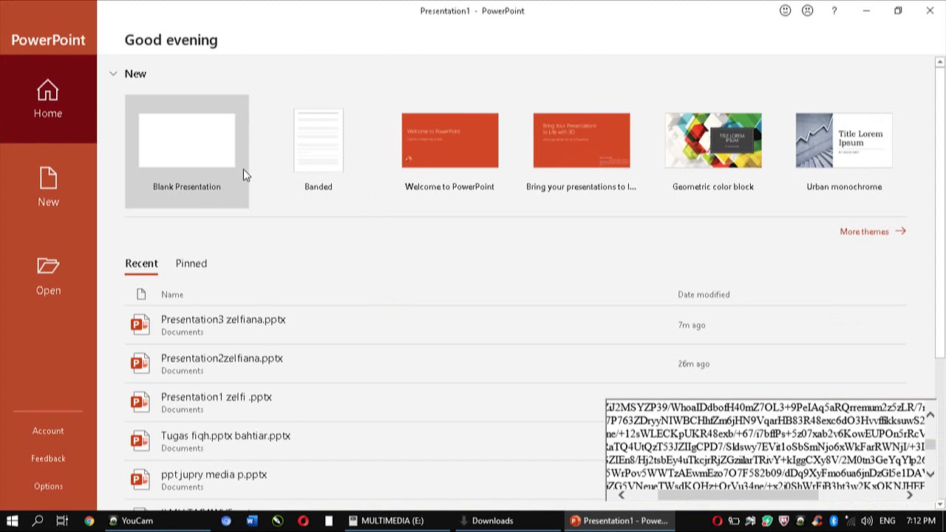Click the More themes link
The image size is (946, 532).
872,231
